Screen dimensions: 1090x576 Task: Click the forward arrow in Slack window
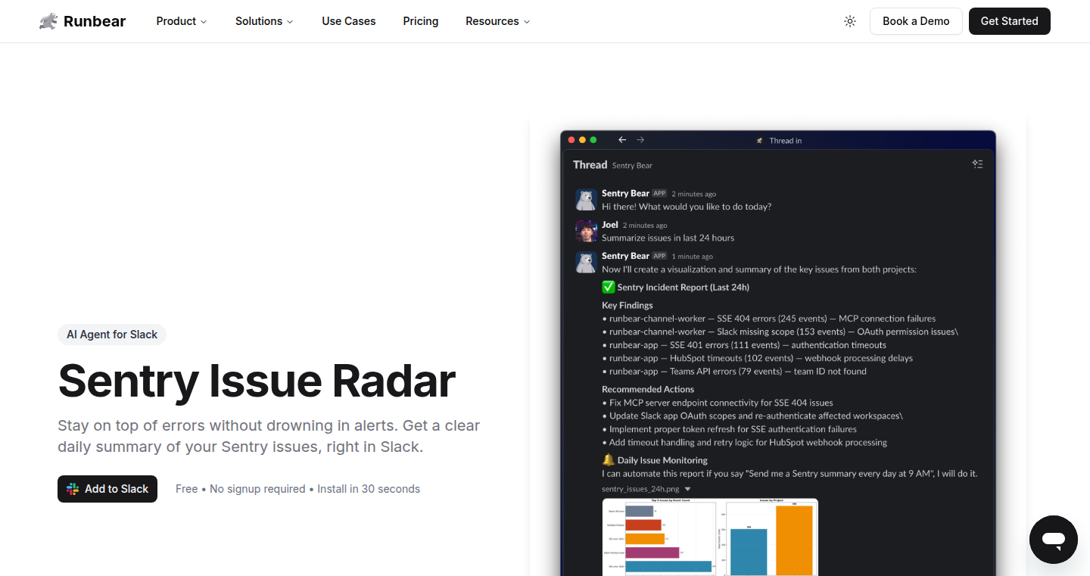coord(640,140)
